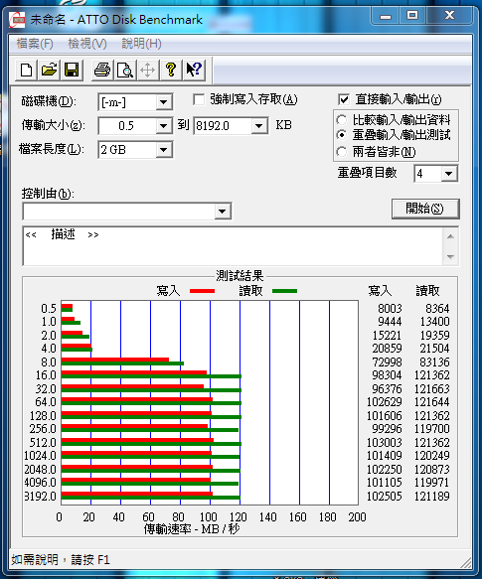Click the description box scroll down arrow
The height and width of the screenshot is (579, 482).
[x=450, y=256]
